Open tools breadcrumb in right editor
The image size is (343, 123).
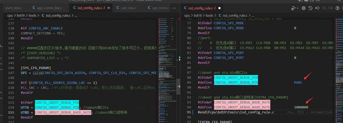[x=210, y=15]
